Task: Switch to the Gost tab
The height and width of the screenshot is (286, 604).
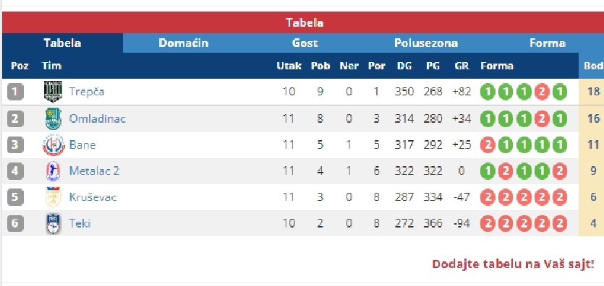Action: (305, 43)
